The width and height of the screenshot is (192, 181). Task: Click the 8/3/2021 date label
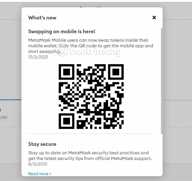[38, 164]
